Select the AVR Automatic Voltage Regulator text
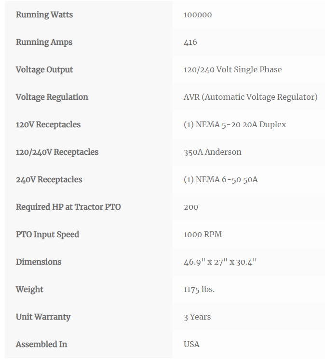Image resolution: width=325 pixels, height=362 pixels. 251,97
